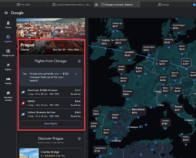Select the United, Brussels Airlines $463 flight
Viewport: 196px width, 158px height.
[51, 114]
